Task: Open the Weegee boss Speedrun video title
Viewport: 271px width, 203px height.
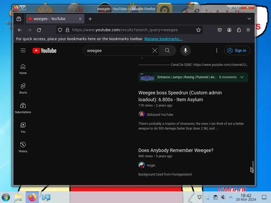Action: [180, 96]
